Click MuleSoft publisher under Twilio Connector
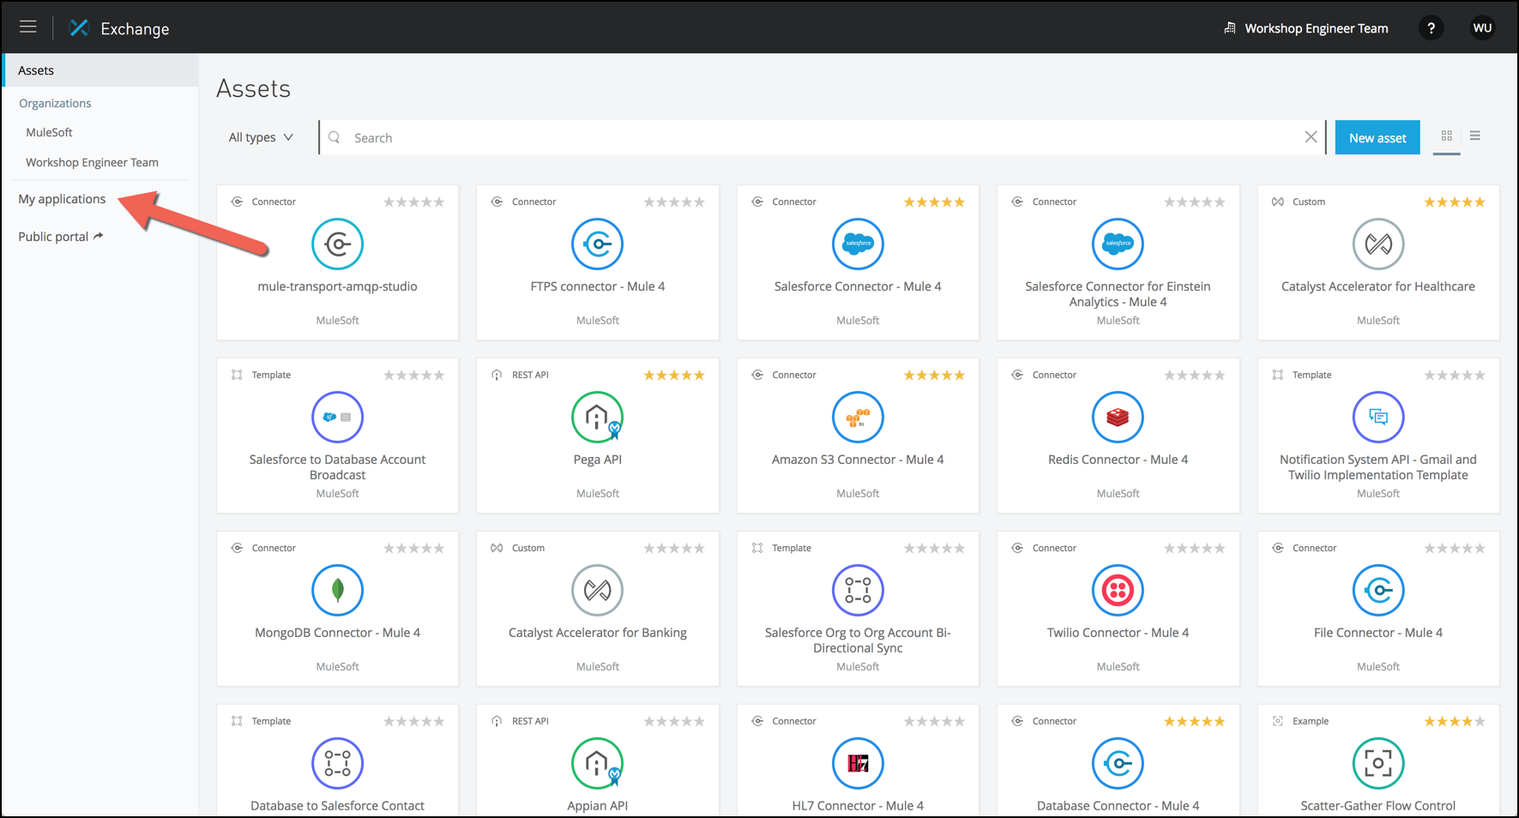The width and height of the screenshot is (1519, 818). tap(1118, 666)
